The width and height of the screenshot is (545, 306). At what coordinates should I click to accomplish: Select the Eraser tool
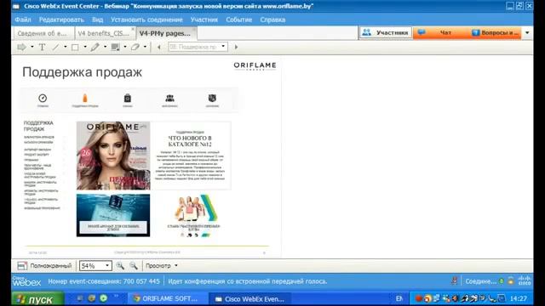click(135, 47)
